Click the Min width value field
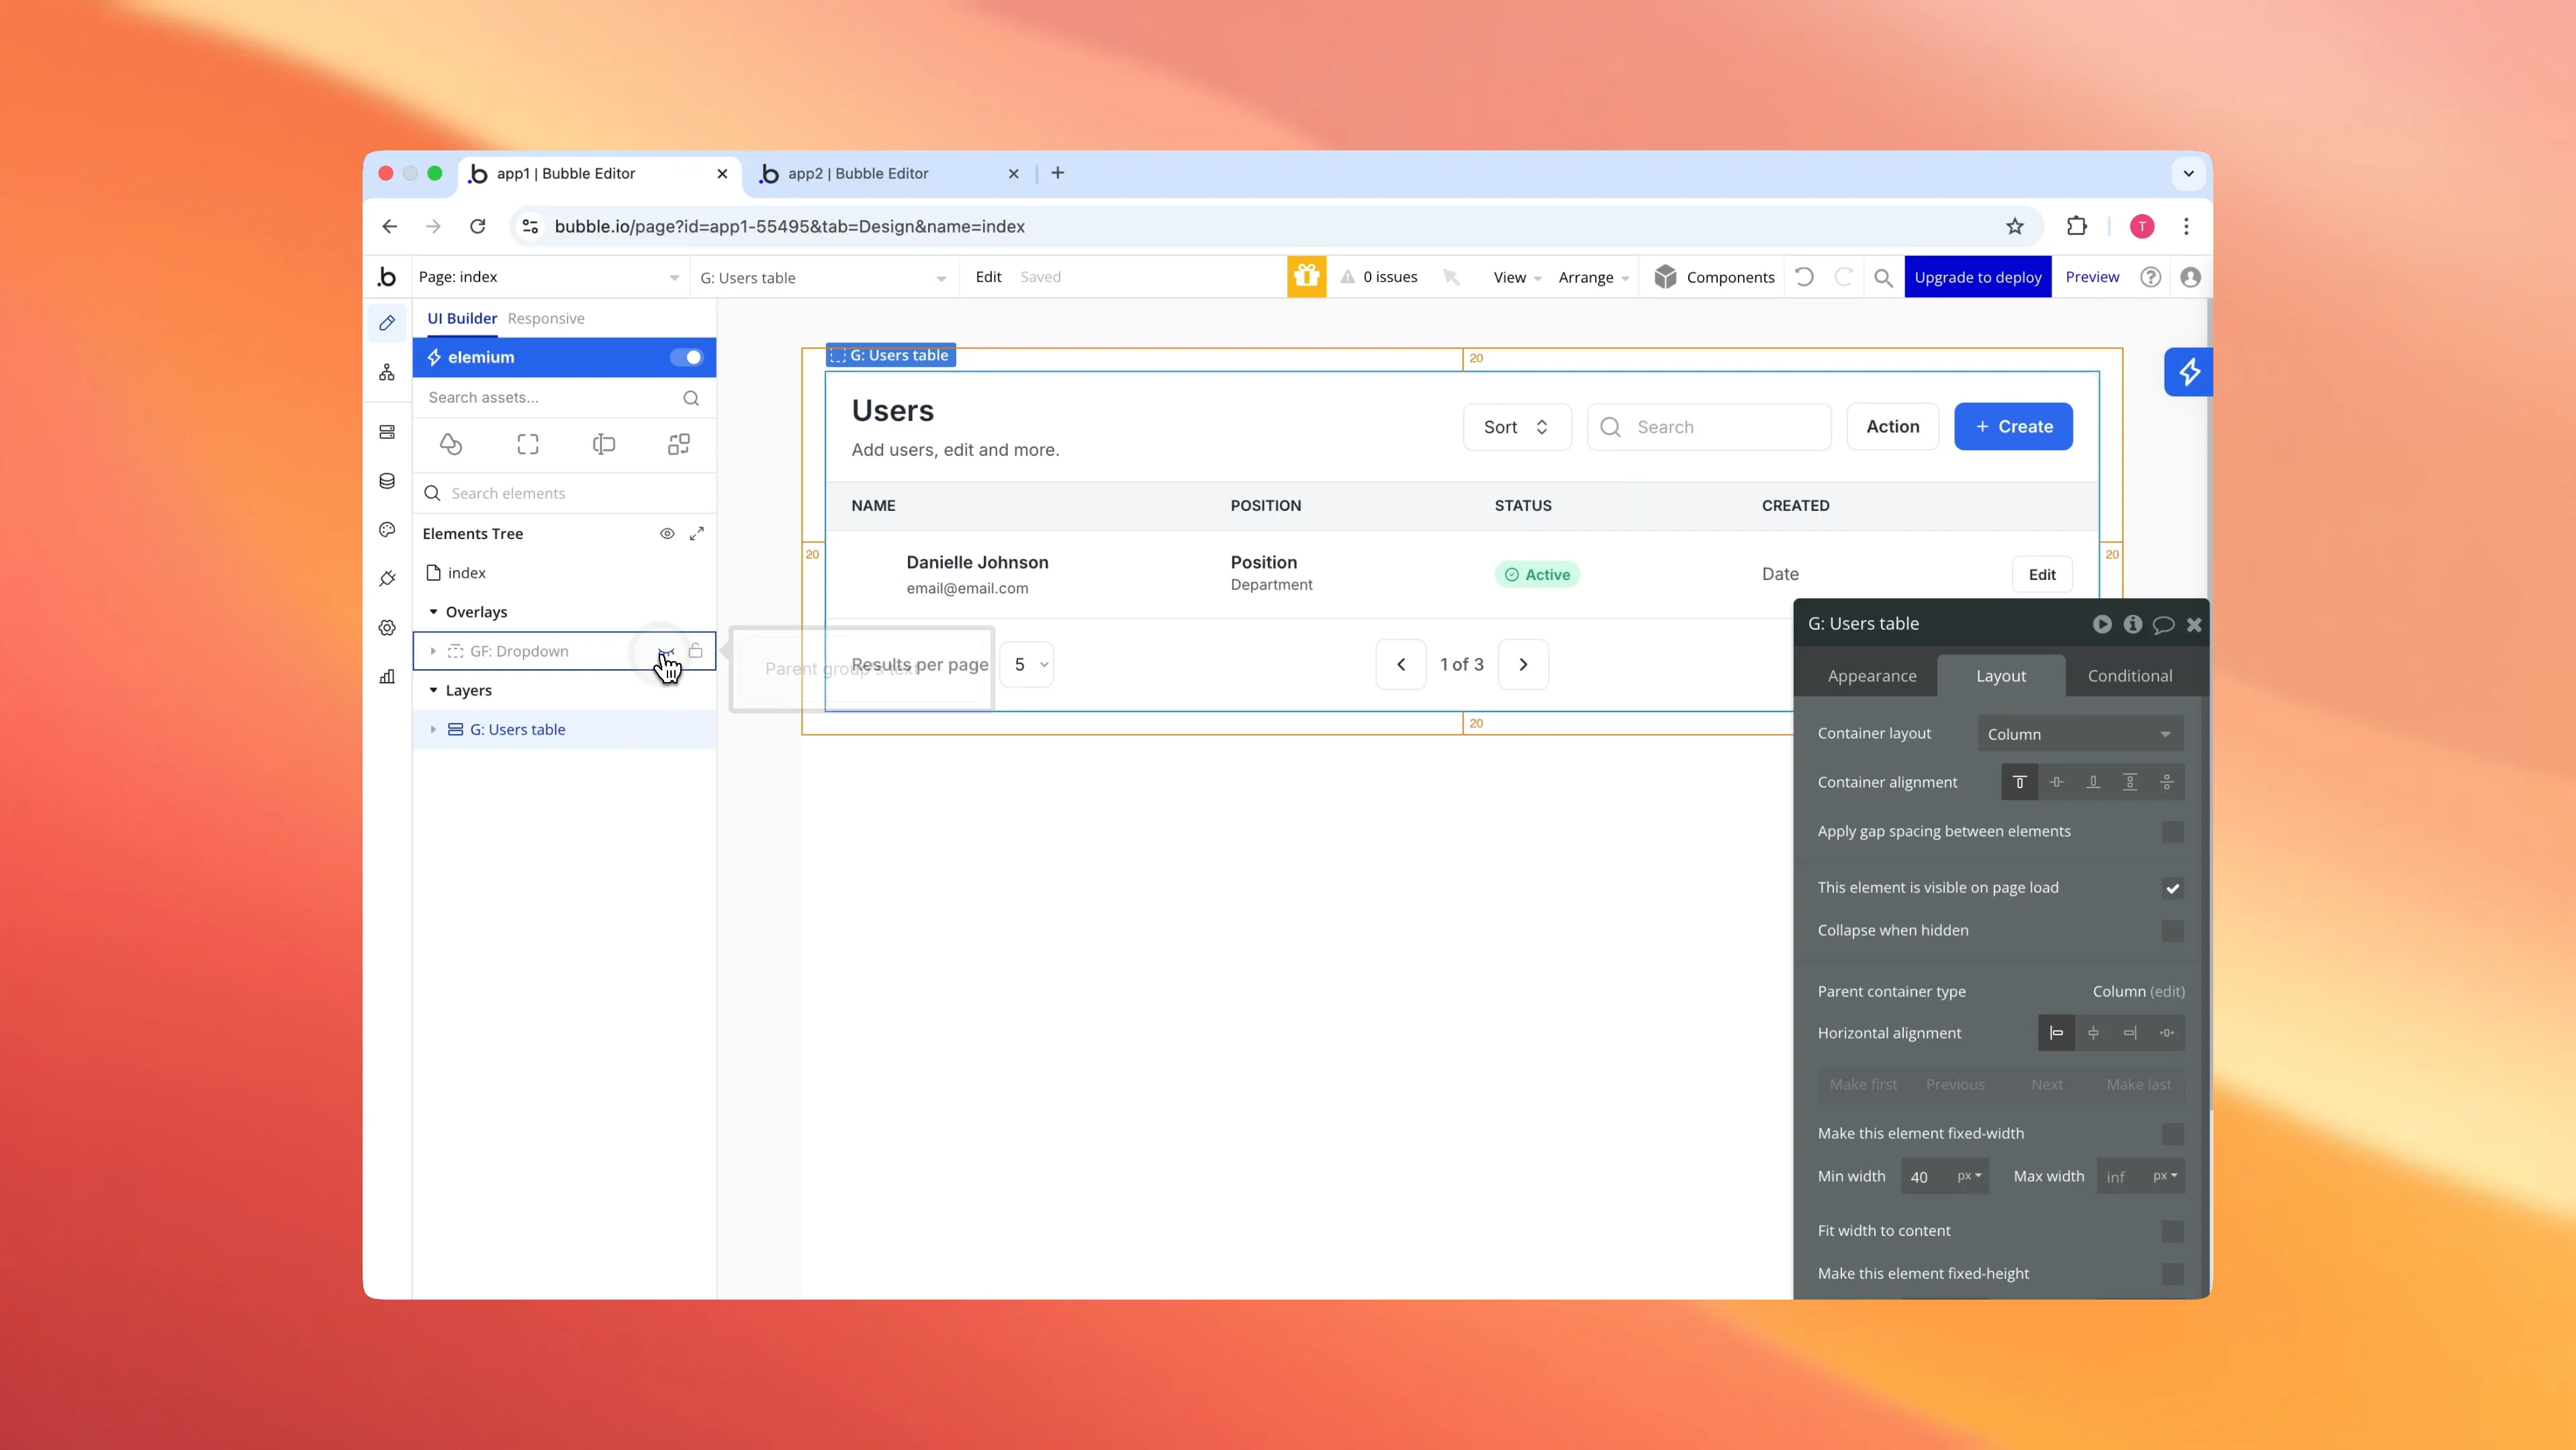The height and width of the screenshot is (1450, 2576). (1928, 1176)
